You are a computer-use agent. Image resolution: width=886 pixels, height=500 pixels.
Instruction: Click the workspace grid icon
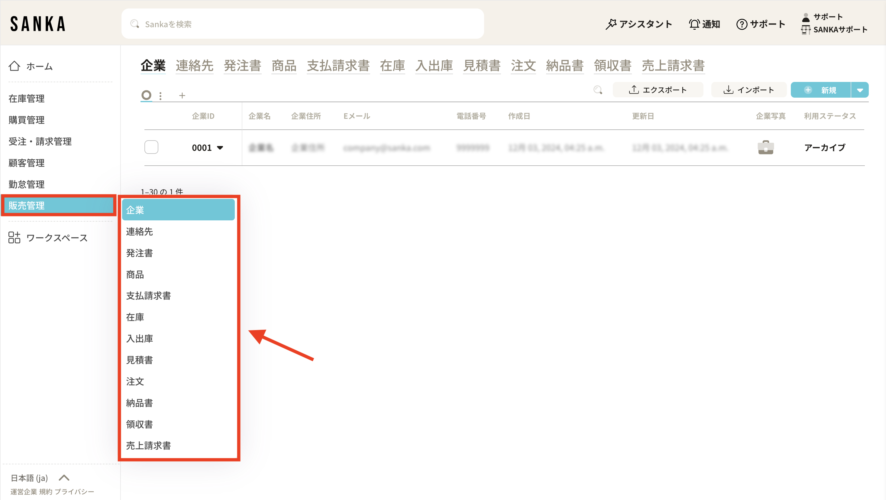tap(14, 237)
